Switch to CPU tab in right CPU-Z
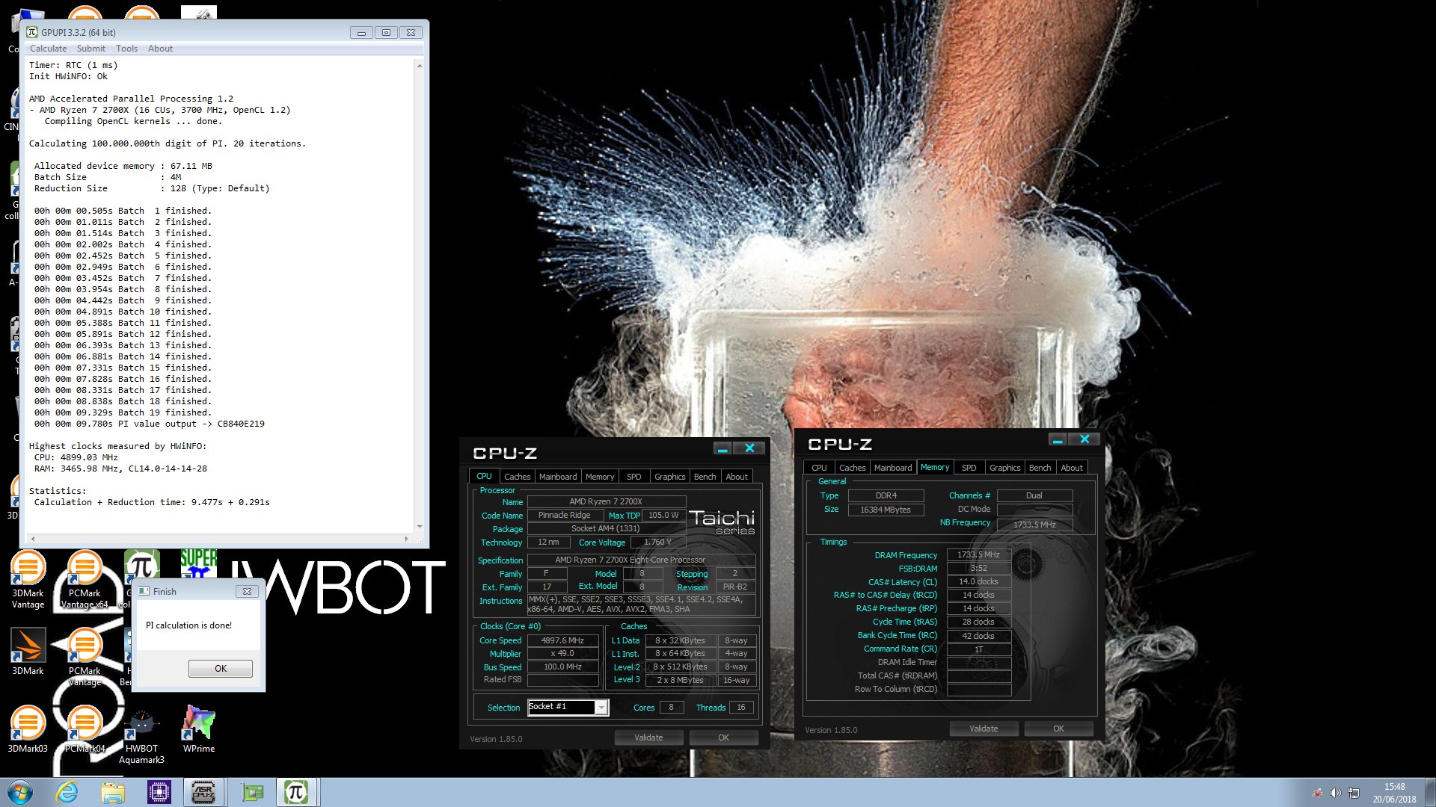Screen dimensions: 1436x807 [820, 468]
